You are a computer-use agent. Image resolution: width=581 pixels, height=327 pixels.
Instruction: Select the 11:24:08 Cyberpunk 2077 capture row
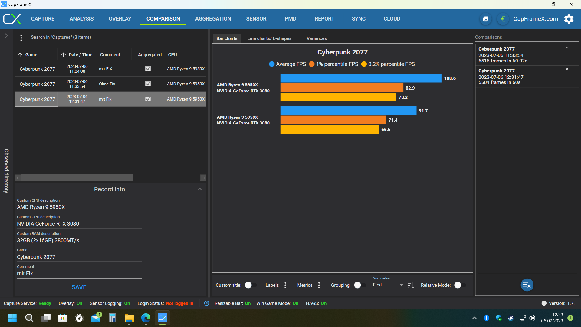[x=110, y=69]
